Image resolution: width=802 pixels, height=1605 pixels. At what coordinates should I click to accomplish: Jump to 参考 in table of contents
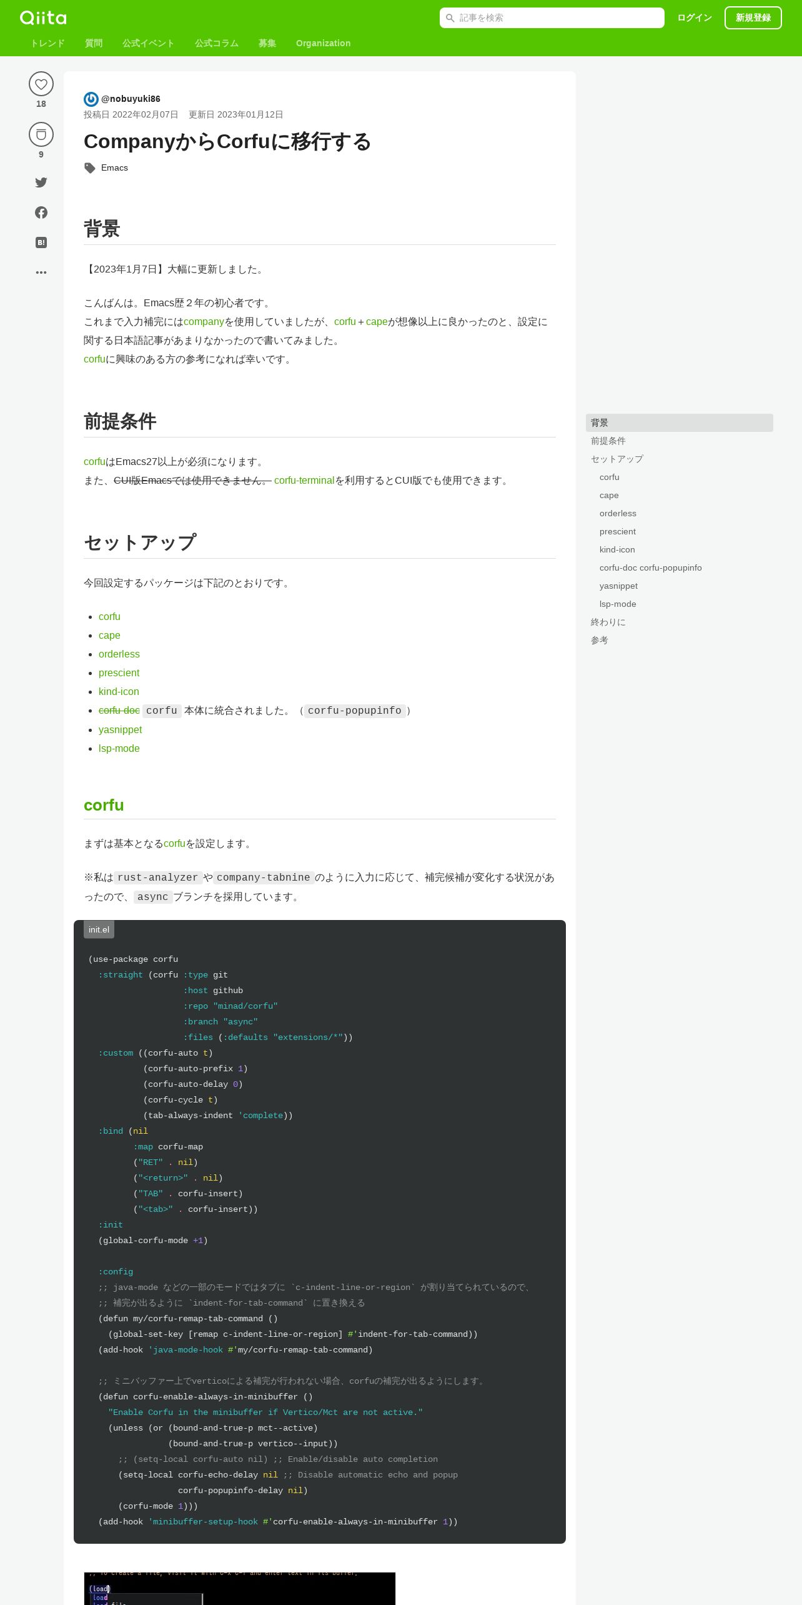[x=680, y=640]
